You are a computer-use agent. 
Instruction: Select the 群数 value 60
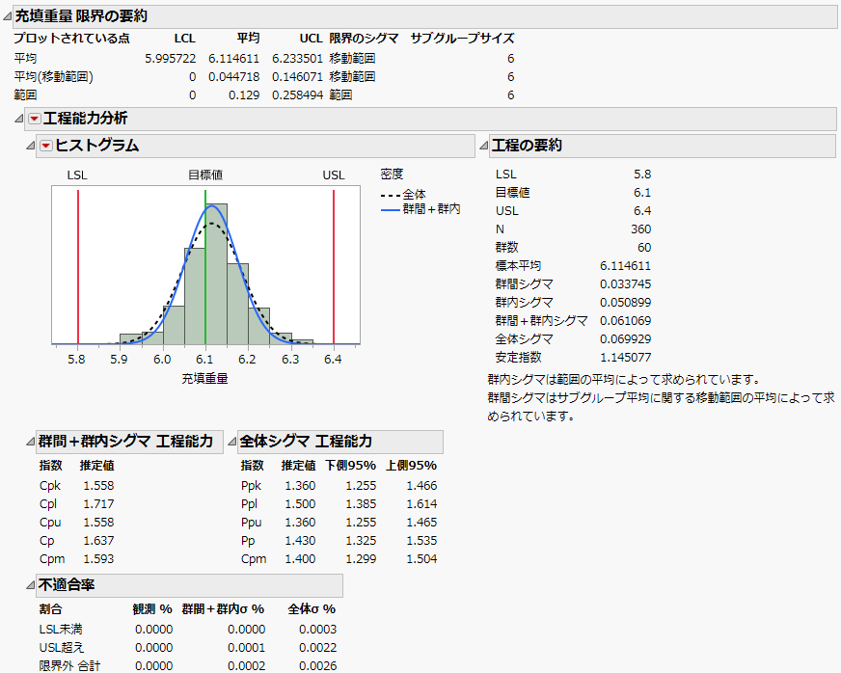point(644,248)
